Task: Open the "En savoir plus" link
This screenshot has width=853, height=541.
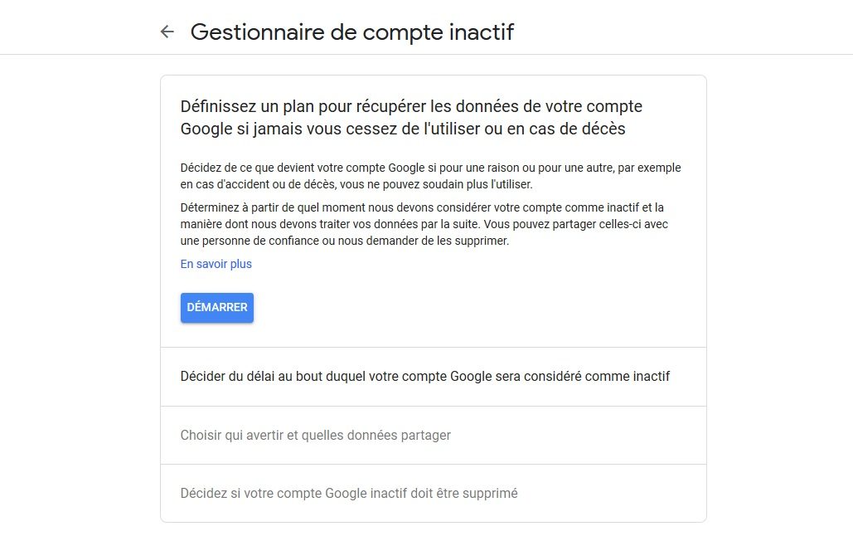Action: click(x=216, y=264)
